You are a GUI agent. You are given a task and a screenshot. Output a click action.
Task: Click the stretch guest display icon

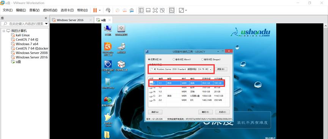coord(181,10)
